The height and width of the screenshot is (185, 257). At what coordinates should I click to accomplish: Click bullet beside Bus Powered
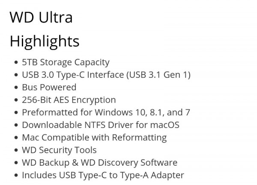point(16,88)
